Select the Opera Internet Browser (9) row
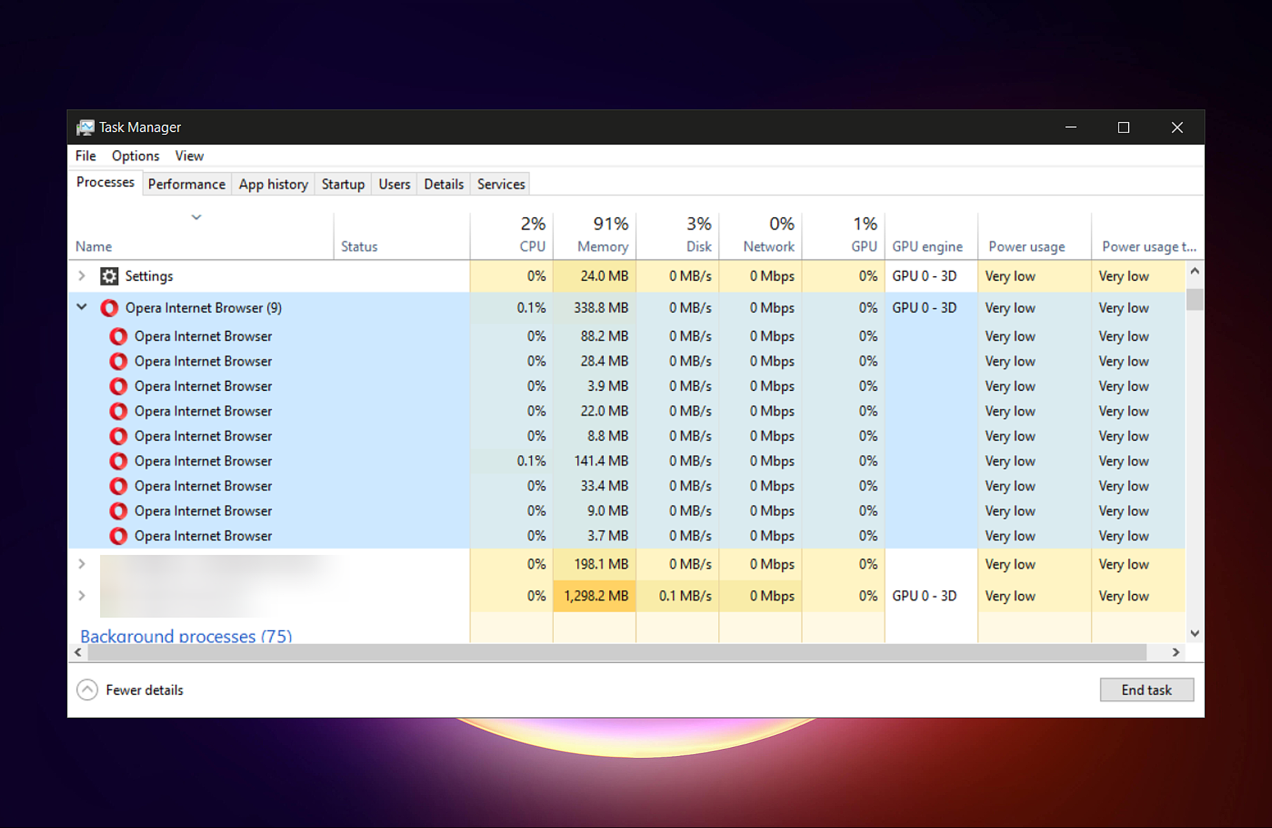This screenshot has height=828, width=1272. click(626, 308)
